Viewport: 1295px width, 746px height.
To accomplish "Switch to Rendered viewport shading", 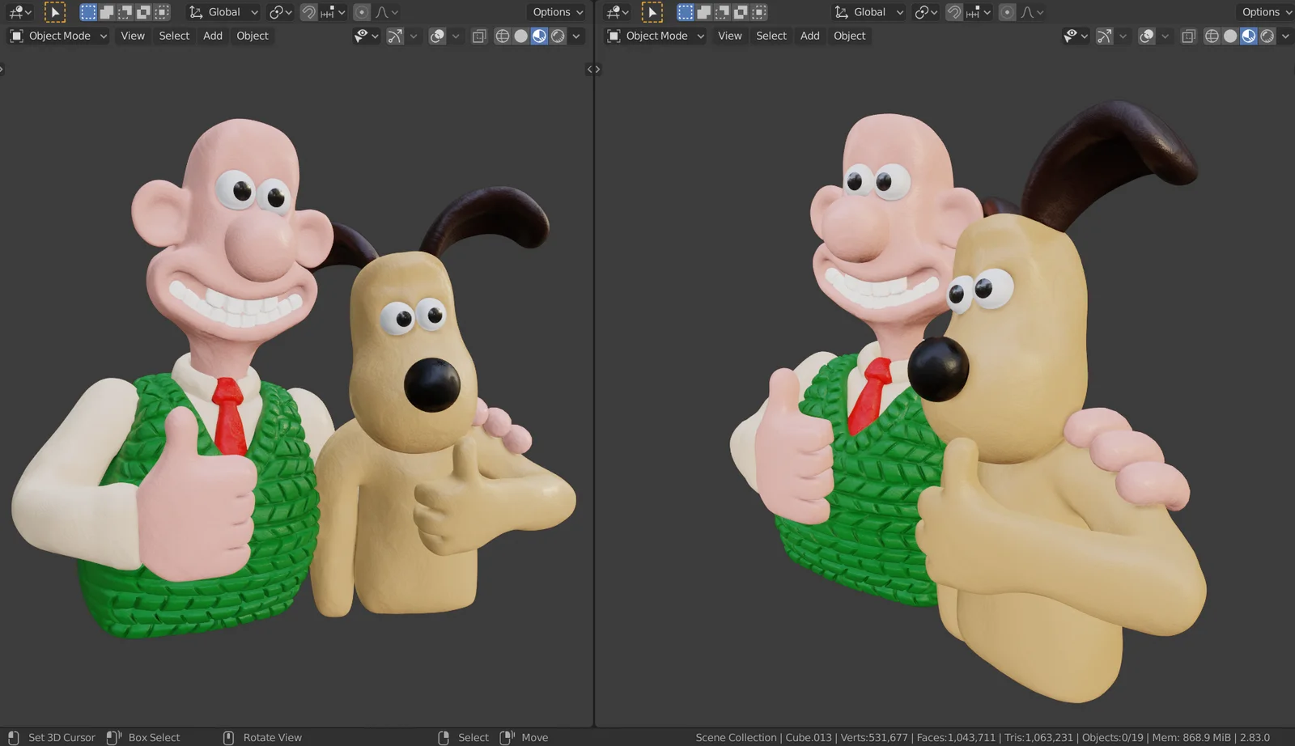I will tap(558, 36).
